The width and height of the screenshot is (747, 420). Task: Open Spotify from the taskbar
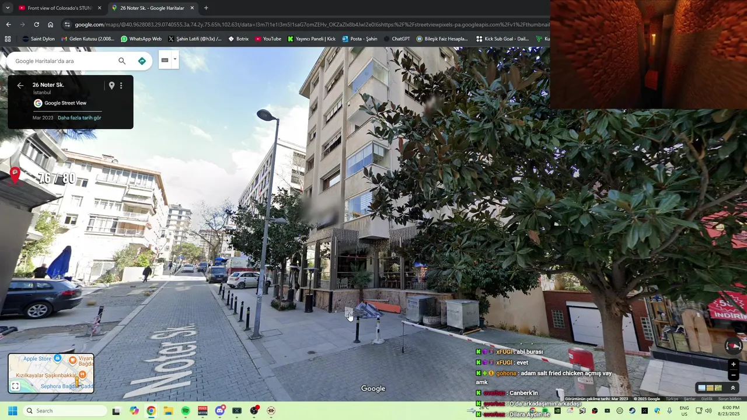186,411
